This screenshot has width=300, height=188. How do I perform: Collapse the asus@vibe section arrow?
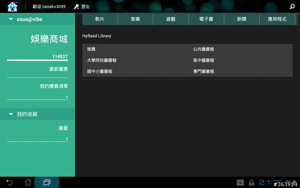11,19
